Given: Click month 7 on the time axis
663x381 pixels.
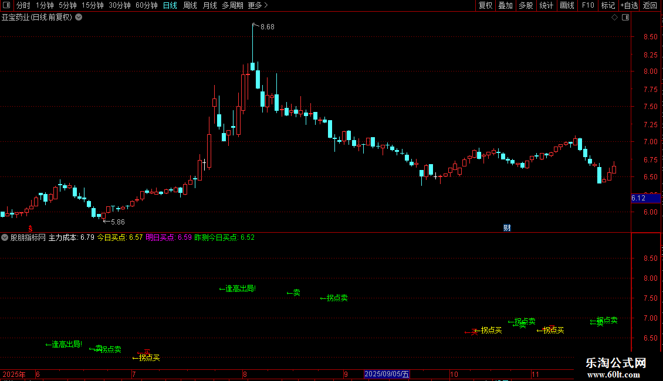Looking at the screenshot, I should [134, 374].
